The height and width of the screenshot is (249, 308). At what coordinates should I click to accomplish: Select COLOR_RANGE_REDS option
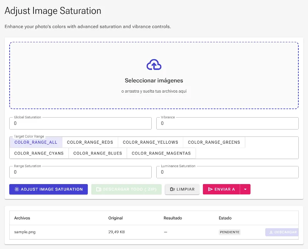[90, 142]
